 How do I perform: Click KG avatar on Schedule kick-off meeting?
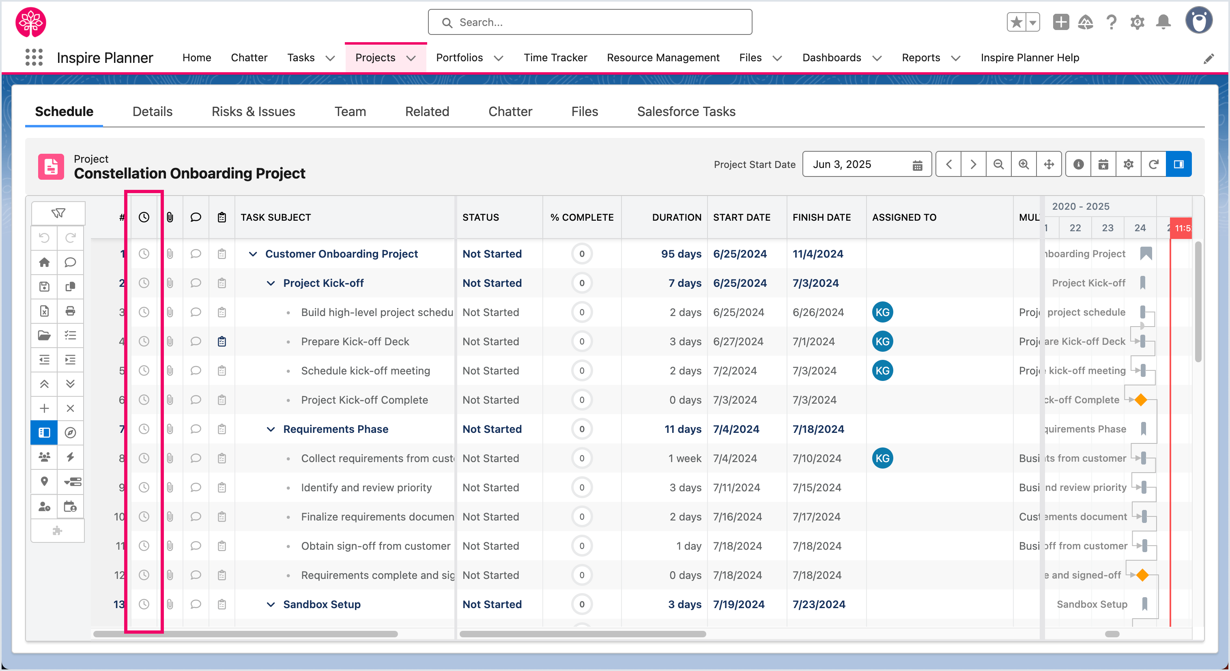coord(882,371)
